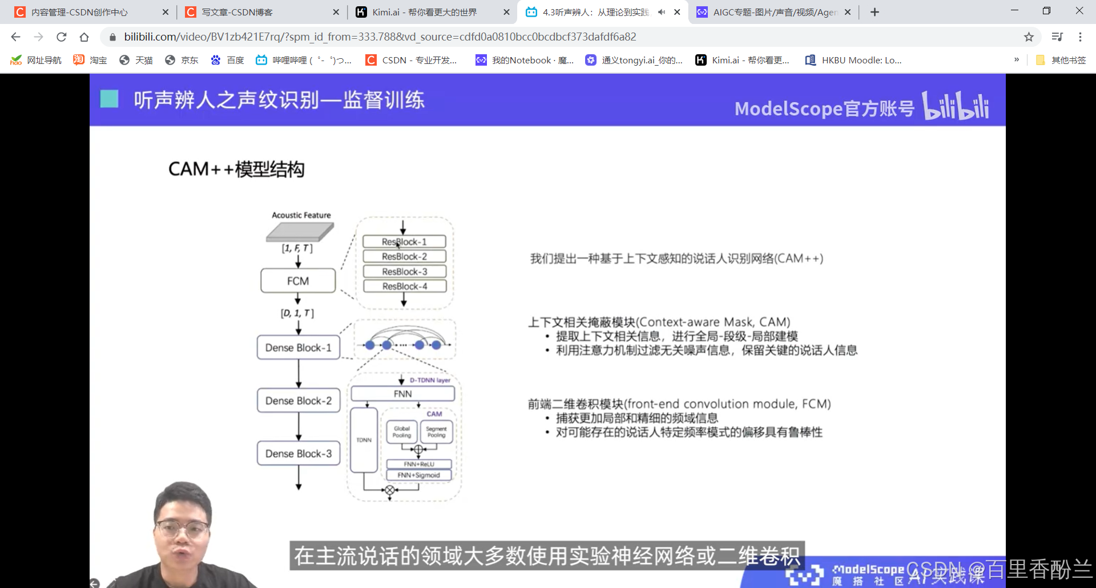This screenshot has width=1096, height=588.
Task: Close the 内容管理-CSDN创作中心 tab
Action: tap(165, 12)
